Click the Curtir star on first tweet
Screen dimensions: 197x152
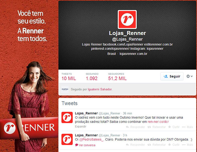[169, 127]
